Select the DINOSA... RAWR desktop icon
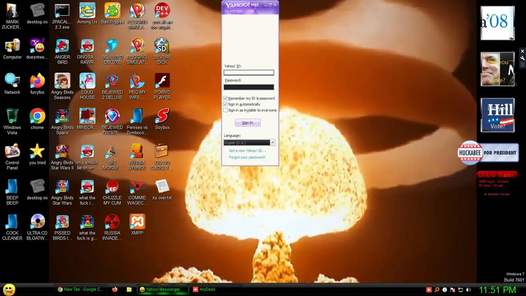Screen dimensions: 526x296 pyautogui.click(x=87, y=51)
